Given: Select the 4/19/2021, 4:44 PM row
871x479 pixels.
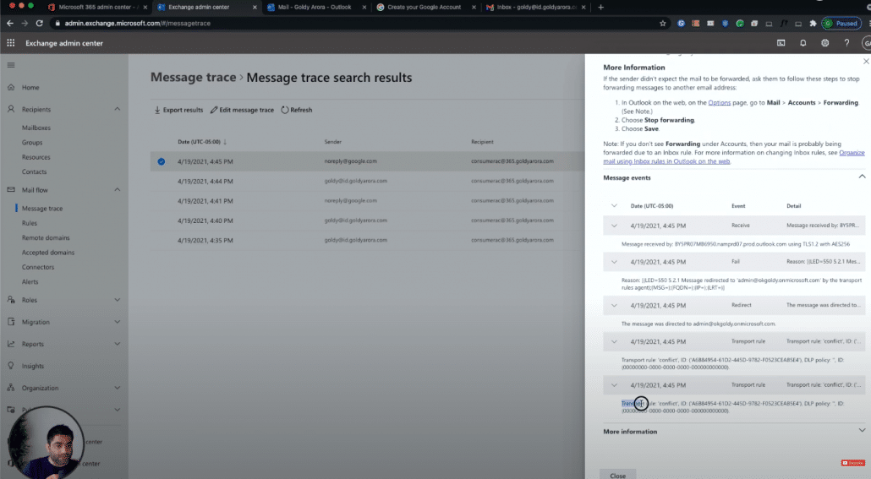Looking at the screenshot, I should (x=367, y=181).
